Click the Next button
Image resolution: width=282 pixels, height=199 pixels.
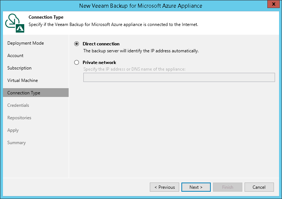coord(196,187)
